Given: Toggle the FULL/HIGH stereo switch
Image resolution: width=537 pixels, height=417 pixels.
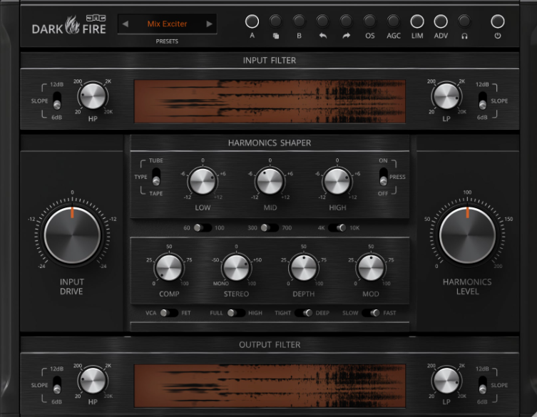Looking at the screenshot, I should [236, 313].
